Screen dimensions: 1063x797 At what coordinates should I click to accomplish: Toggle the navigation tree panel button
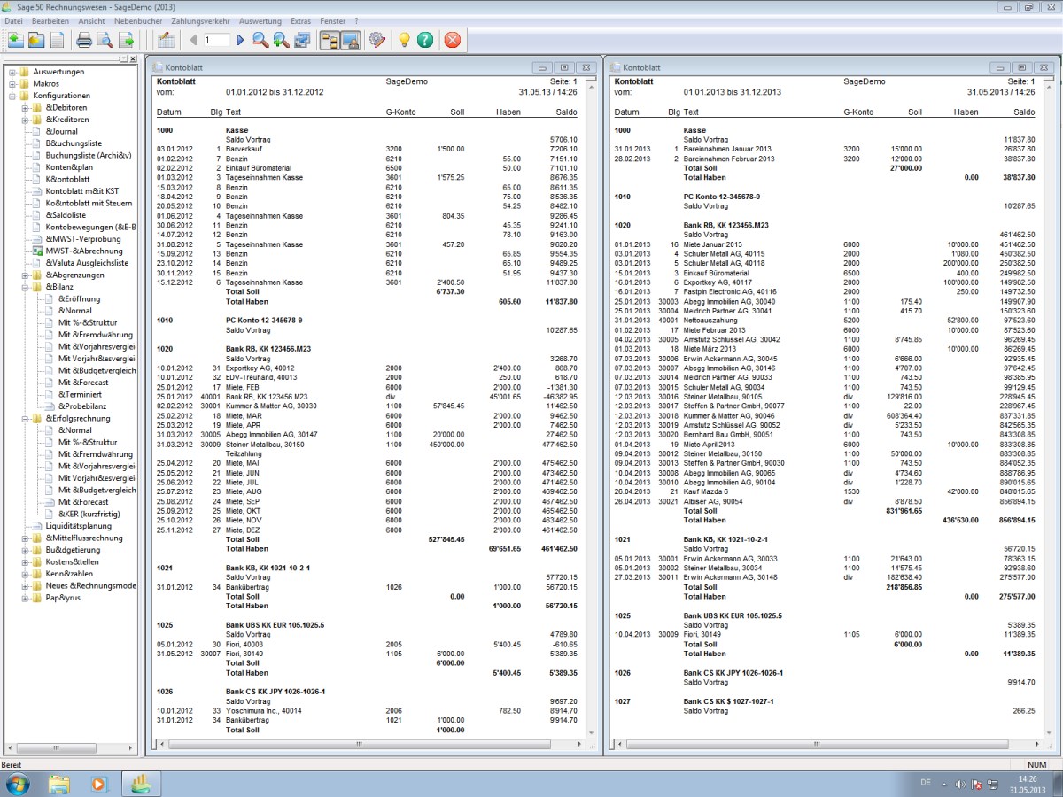pyautogui.click(x=330, y=40)
